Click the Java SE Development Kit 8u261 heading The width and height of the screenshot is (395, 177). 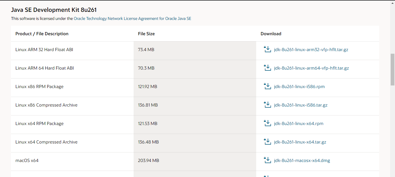[54, 10]
